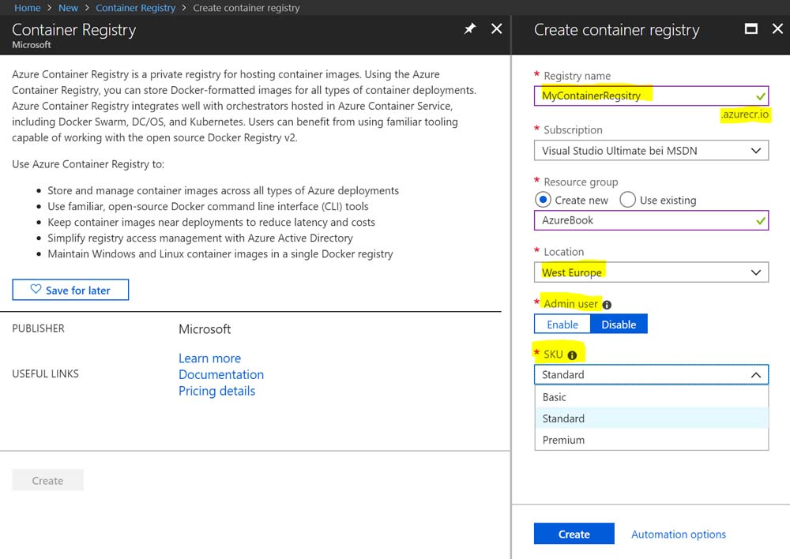Open the Pricing details link
Viewport: 790px width, 559px height.
[216, 391]
